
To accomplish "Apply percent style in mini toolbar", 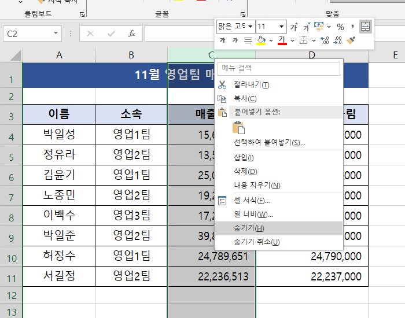I will pos(340,27).
